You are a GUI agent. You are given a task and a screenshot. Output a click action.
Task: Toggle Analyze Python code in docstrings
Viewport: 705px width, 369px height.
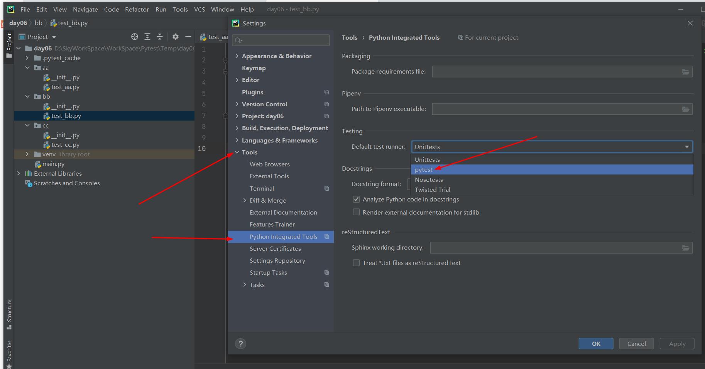click(x=356, y=199)
